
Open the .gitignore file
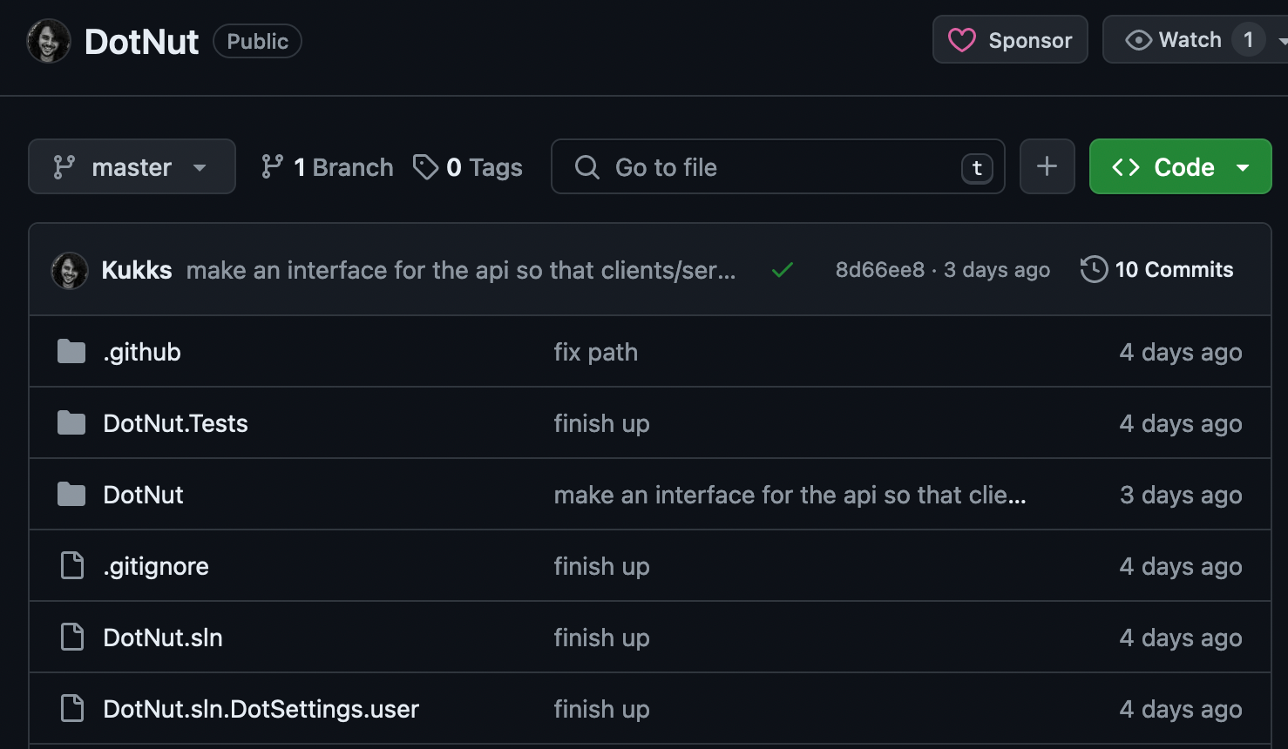tap(156, 566)
